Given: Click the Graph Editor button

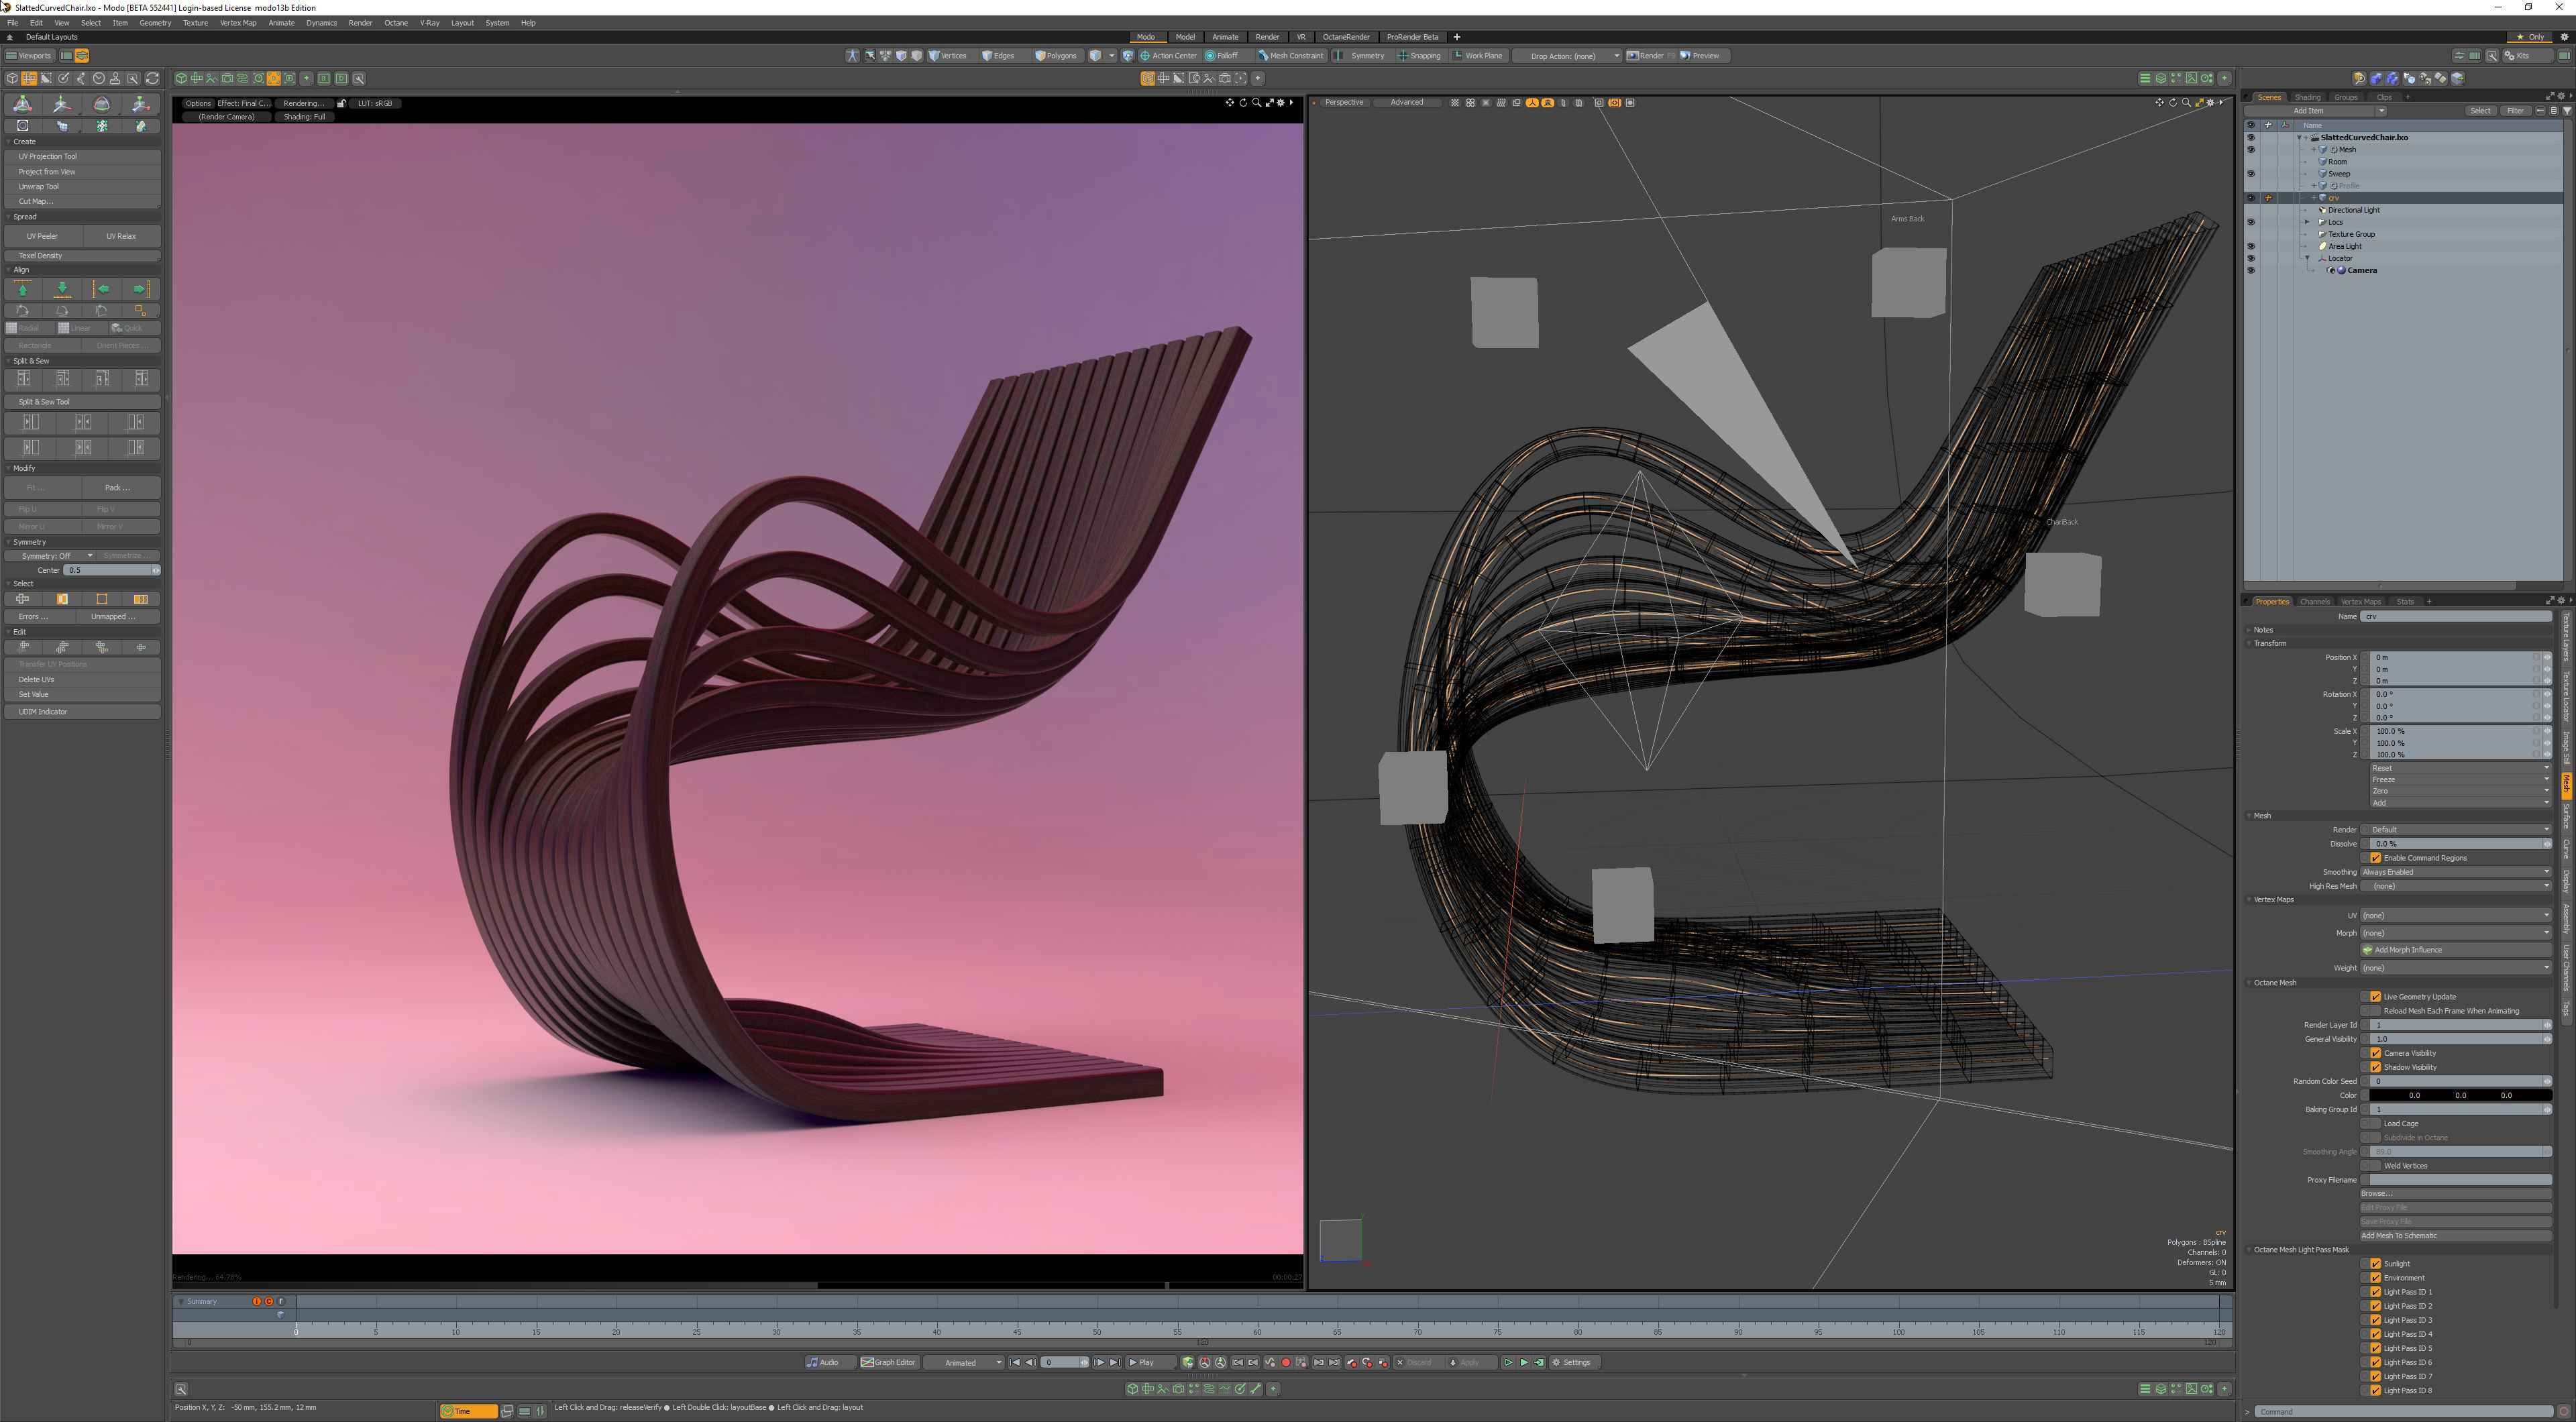Looking at the screenshot, I should click(889, 1362).
